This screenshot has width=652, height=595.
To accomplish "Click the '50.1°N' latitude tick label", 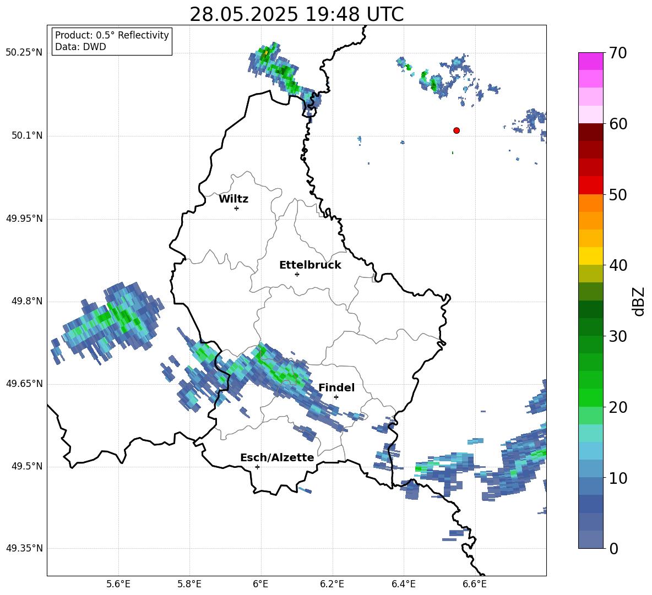I will click(27, 136).
